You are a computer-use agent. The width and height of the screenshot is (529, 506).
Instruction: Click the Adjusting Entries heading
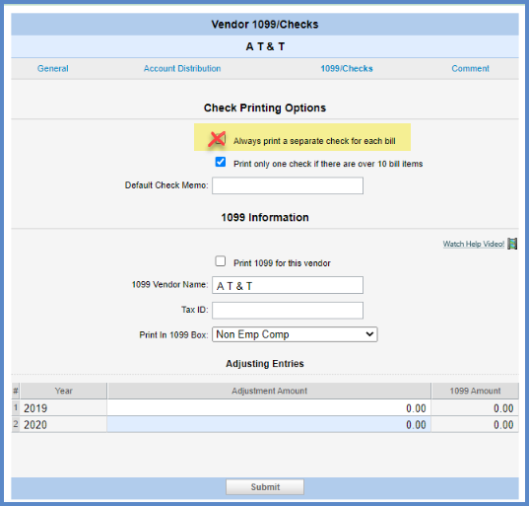click(x=265, y=363)
